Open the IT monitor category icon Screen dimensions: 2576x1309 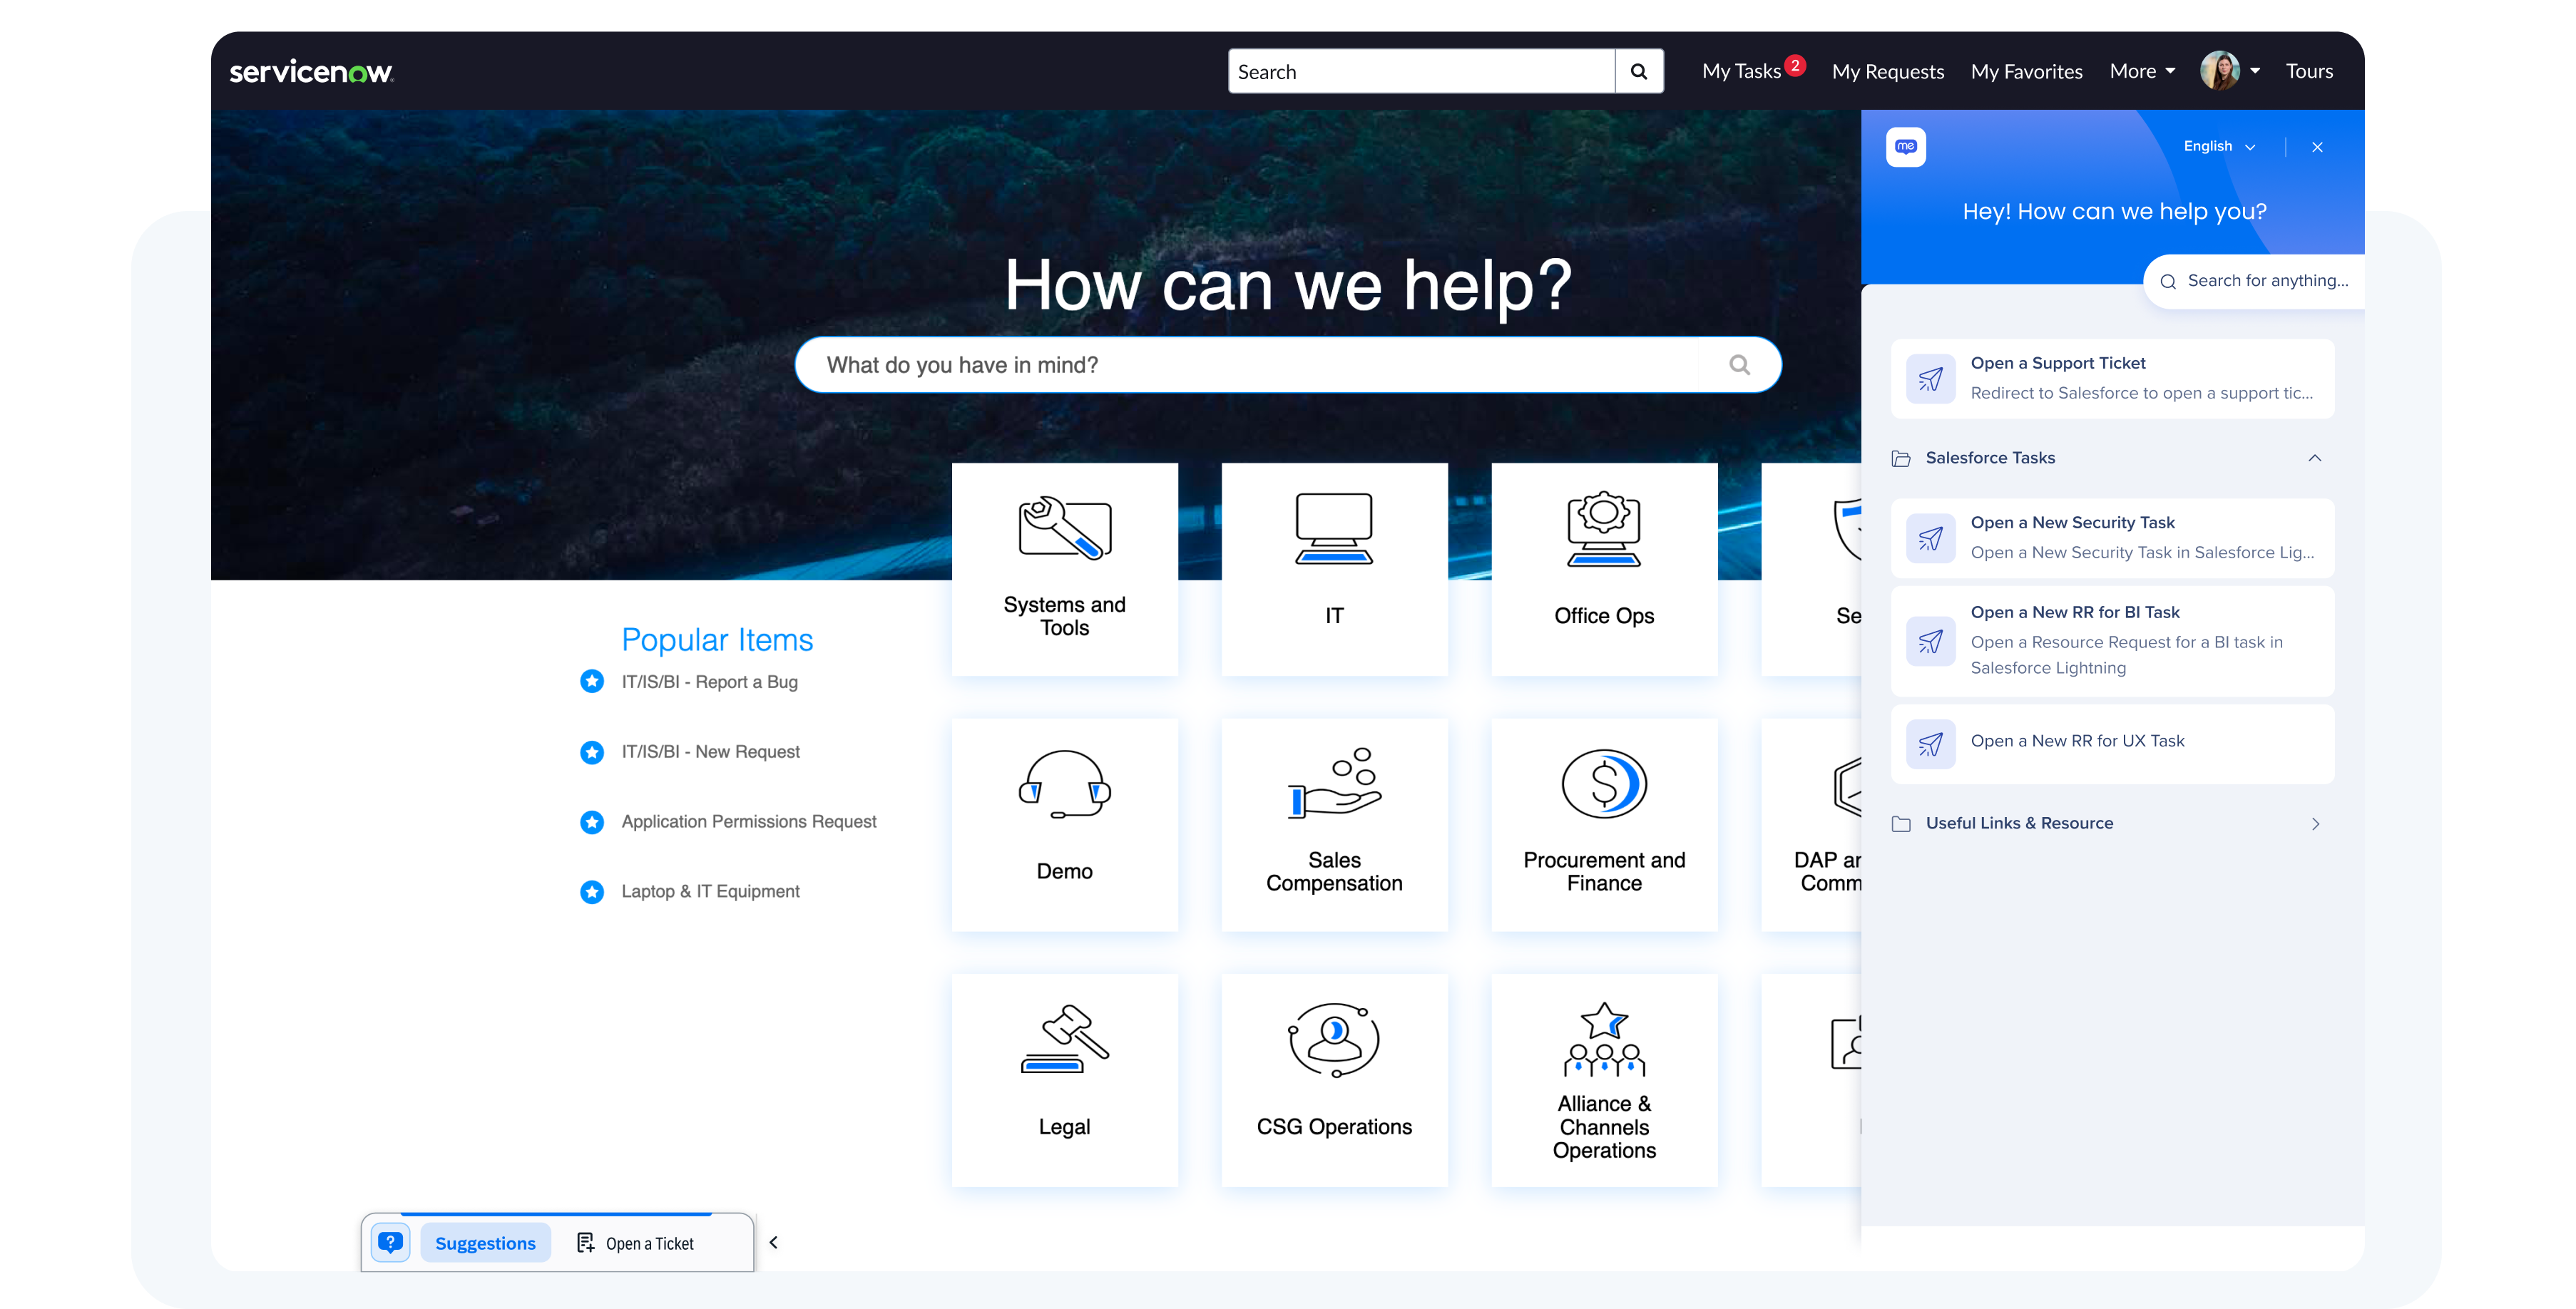[1334, 528]
